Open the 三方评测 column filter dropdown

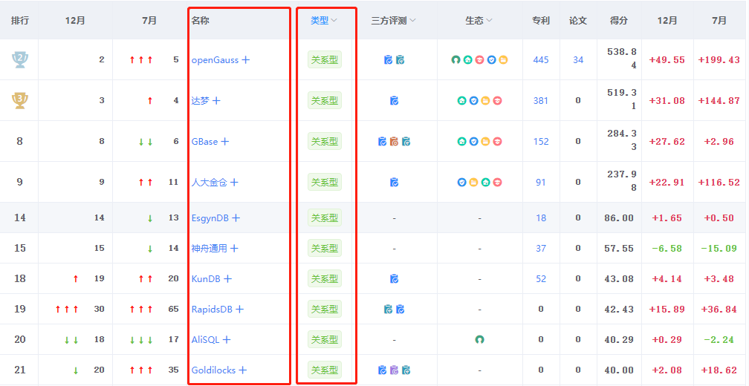[412, 21]
